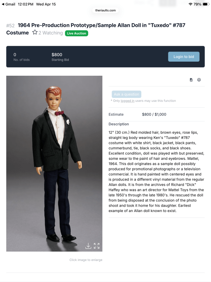Click the globe icon above Ask a question

199,80
